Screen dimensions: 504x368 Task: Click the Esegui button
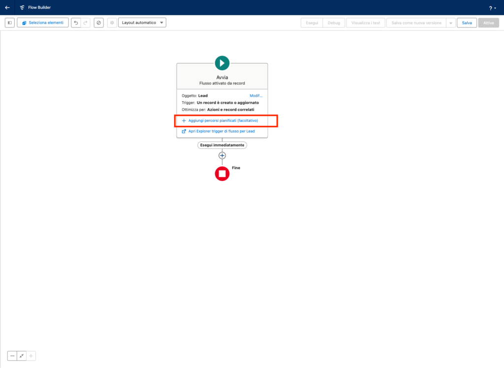coord(312,23)
